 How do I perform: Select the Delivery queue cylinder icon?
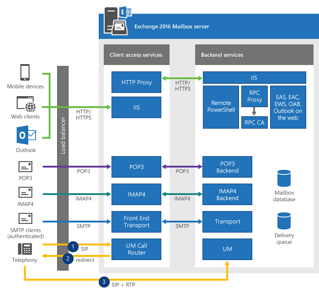284,221
